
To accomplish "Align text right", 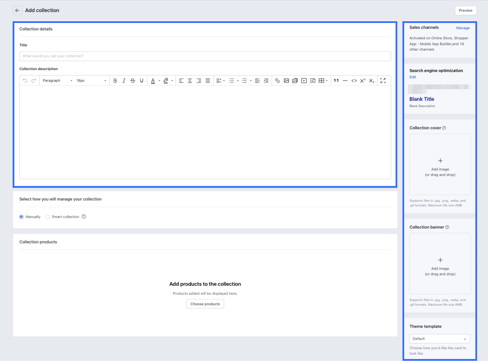I will point(199,81).
